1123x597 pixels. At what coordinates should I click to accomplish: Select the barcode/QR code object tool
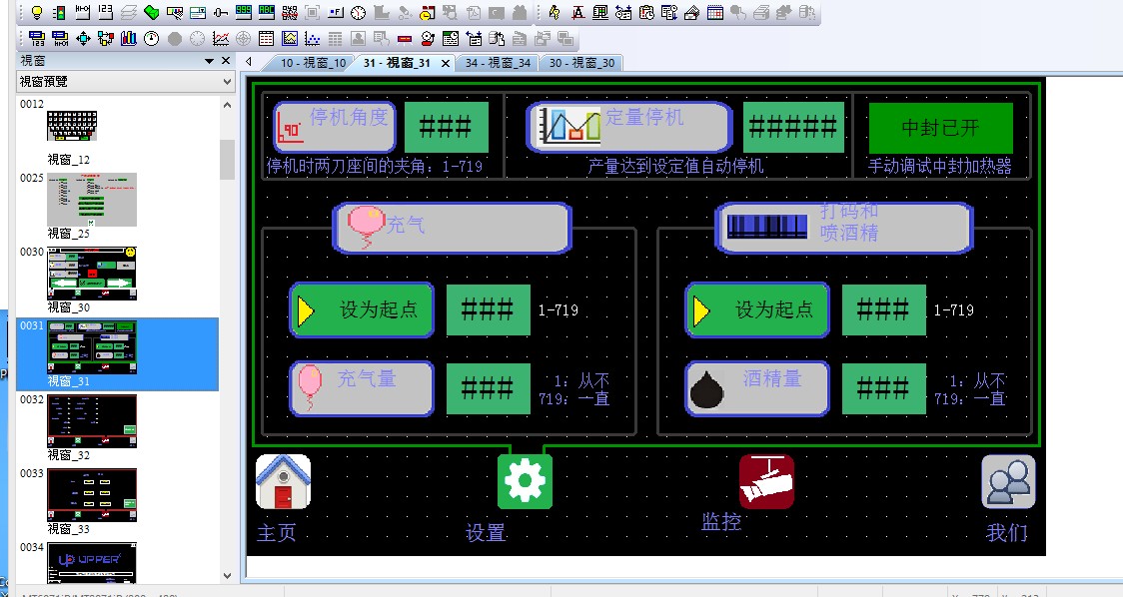coord(290,13)
